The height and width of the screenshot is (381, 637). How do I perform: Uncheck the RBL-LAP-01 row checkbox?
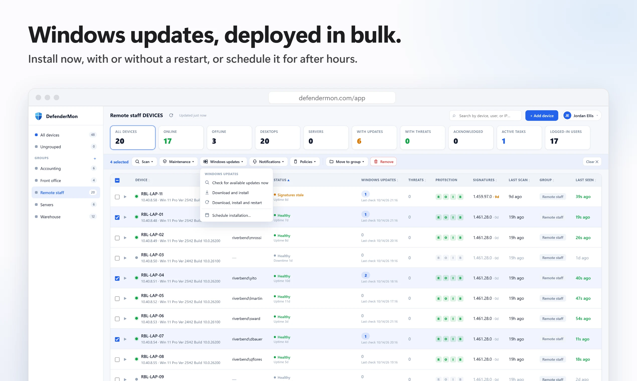(117, 218)
